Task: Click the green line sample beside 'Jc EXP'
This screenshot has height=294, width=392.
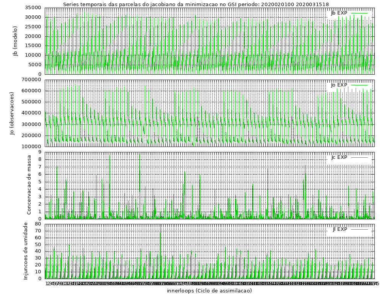Action: (x=359, y=157)
